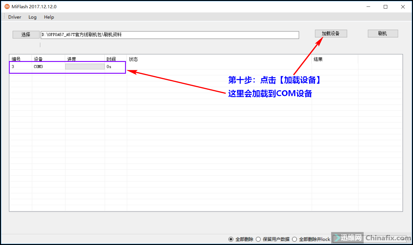The width and height of the screenshot is (413, 245).
Task: Click the 加载设备 (load device) button
Action: pos(331,33)
